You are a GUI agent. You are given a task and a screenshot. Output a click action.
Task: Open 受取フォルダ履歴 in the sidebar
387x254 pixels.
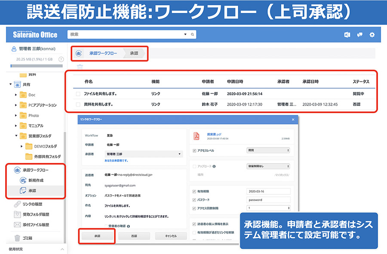coord(36,214)
